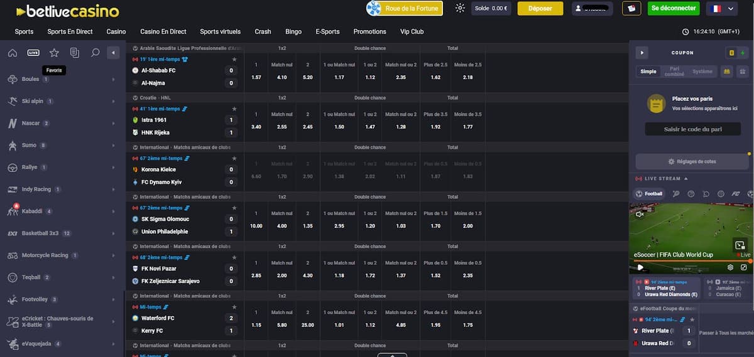754x357 pixels.
Task: Open the French flag language dropdown
Action: point(721,9)
